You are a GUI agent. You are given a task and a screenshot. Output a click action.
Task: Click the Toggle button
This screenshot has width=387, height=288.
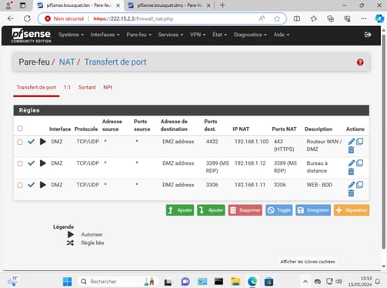coord(279,210)
